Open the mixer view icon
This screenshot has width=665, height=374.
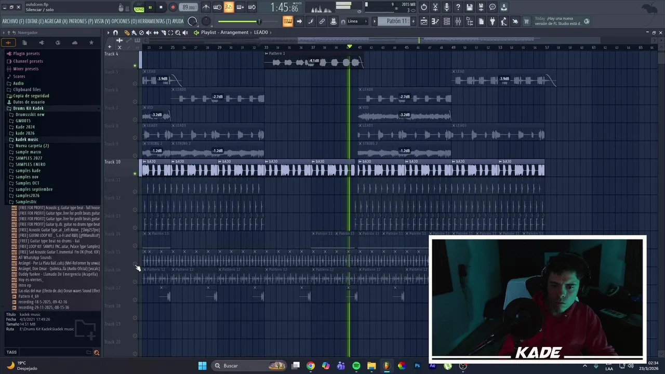[x=458, y=21]
